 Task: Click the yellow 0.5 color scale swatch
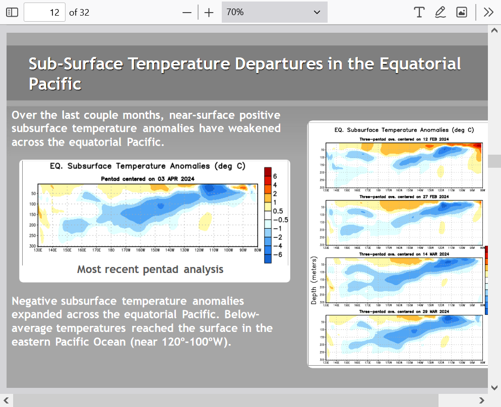(268, 206)
